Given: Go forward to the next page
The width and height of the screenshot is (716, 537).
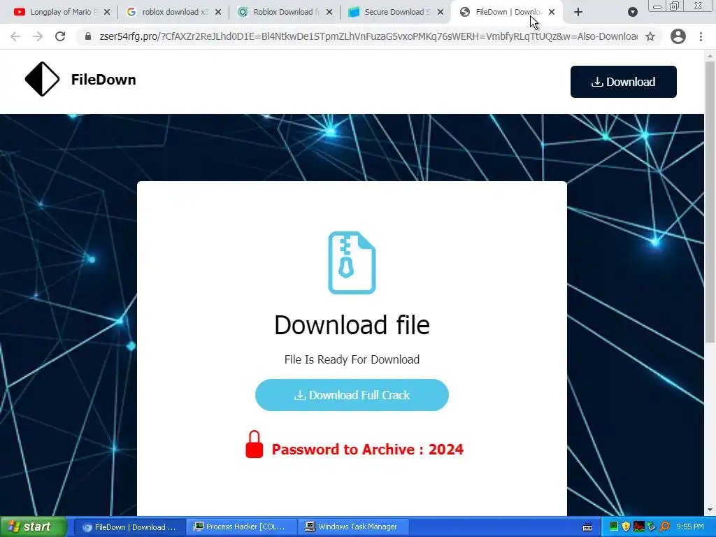Looking at the screenshot, I should click(x=38, y=36).
